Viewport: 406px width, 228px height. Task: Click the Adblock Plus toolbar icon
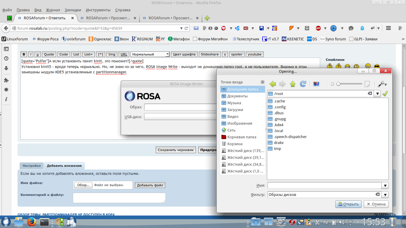[x=318, y=28]
